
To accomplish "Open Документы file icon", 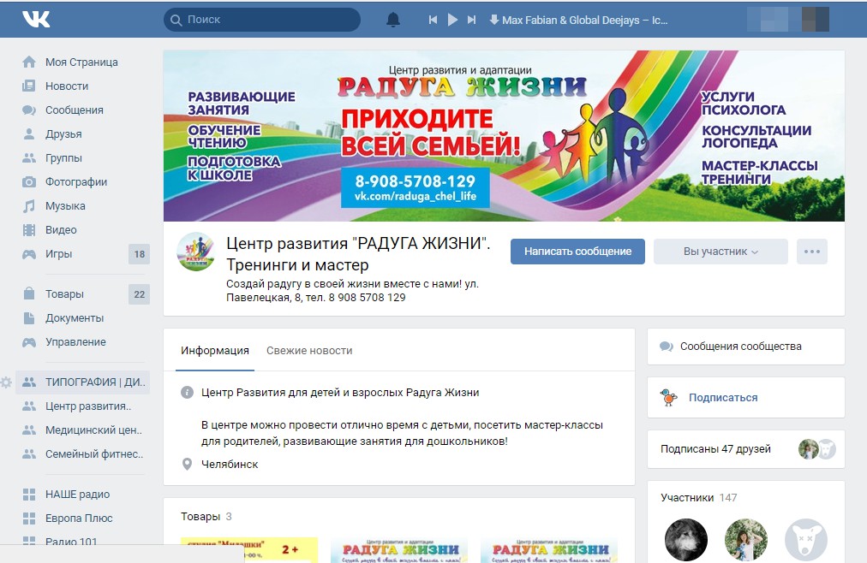I will point(29,318).
